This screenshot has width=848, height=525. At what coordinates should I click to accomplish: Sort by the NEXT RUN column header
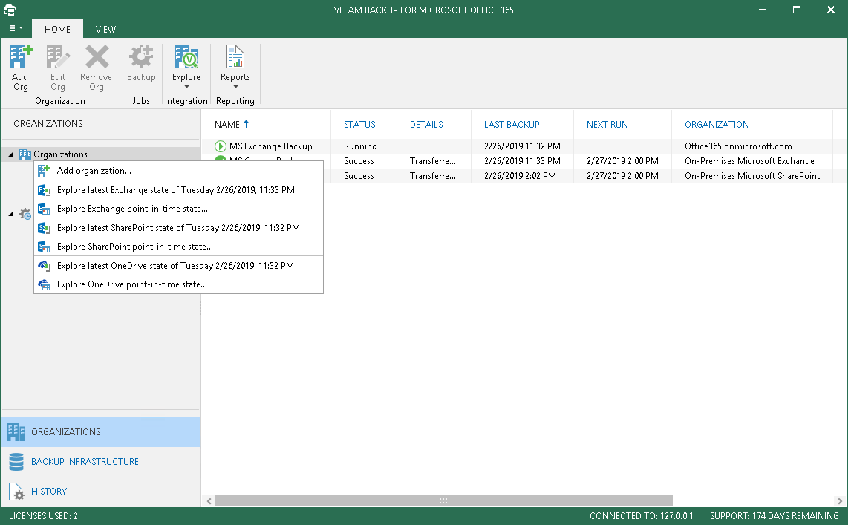(x=622, y=124)
